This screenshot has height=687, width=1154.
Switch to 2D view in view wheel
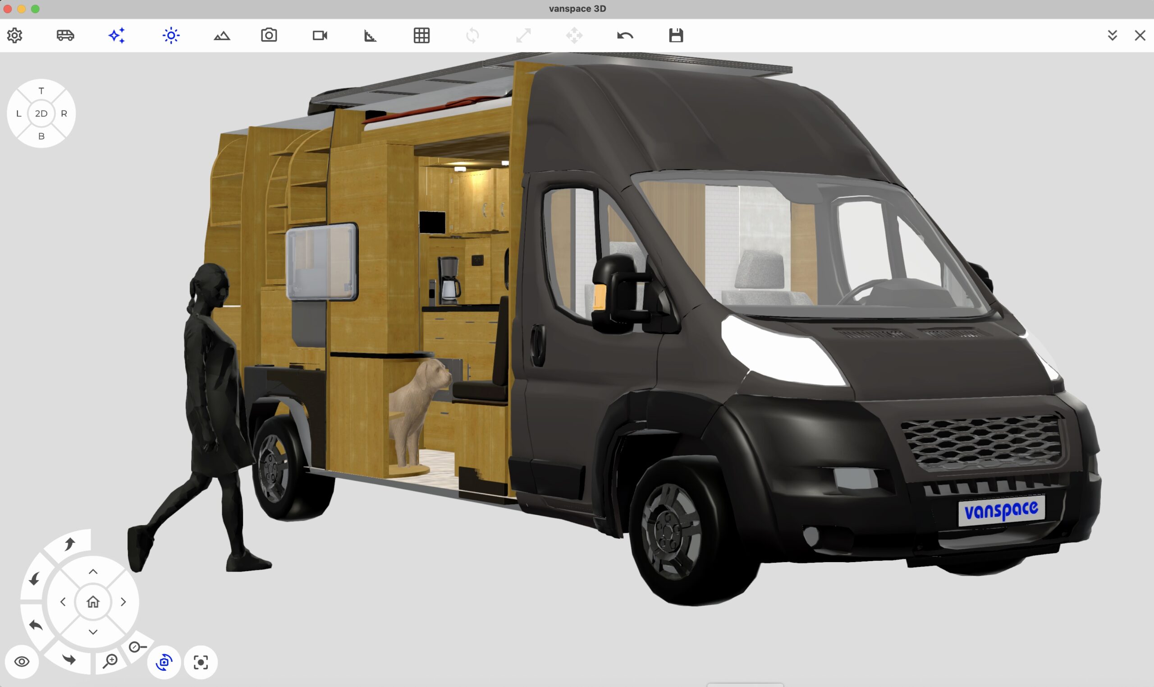(x=41, y=113)
